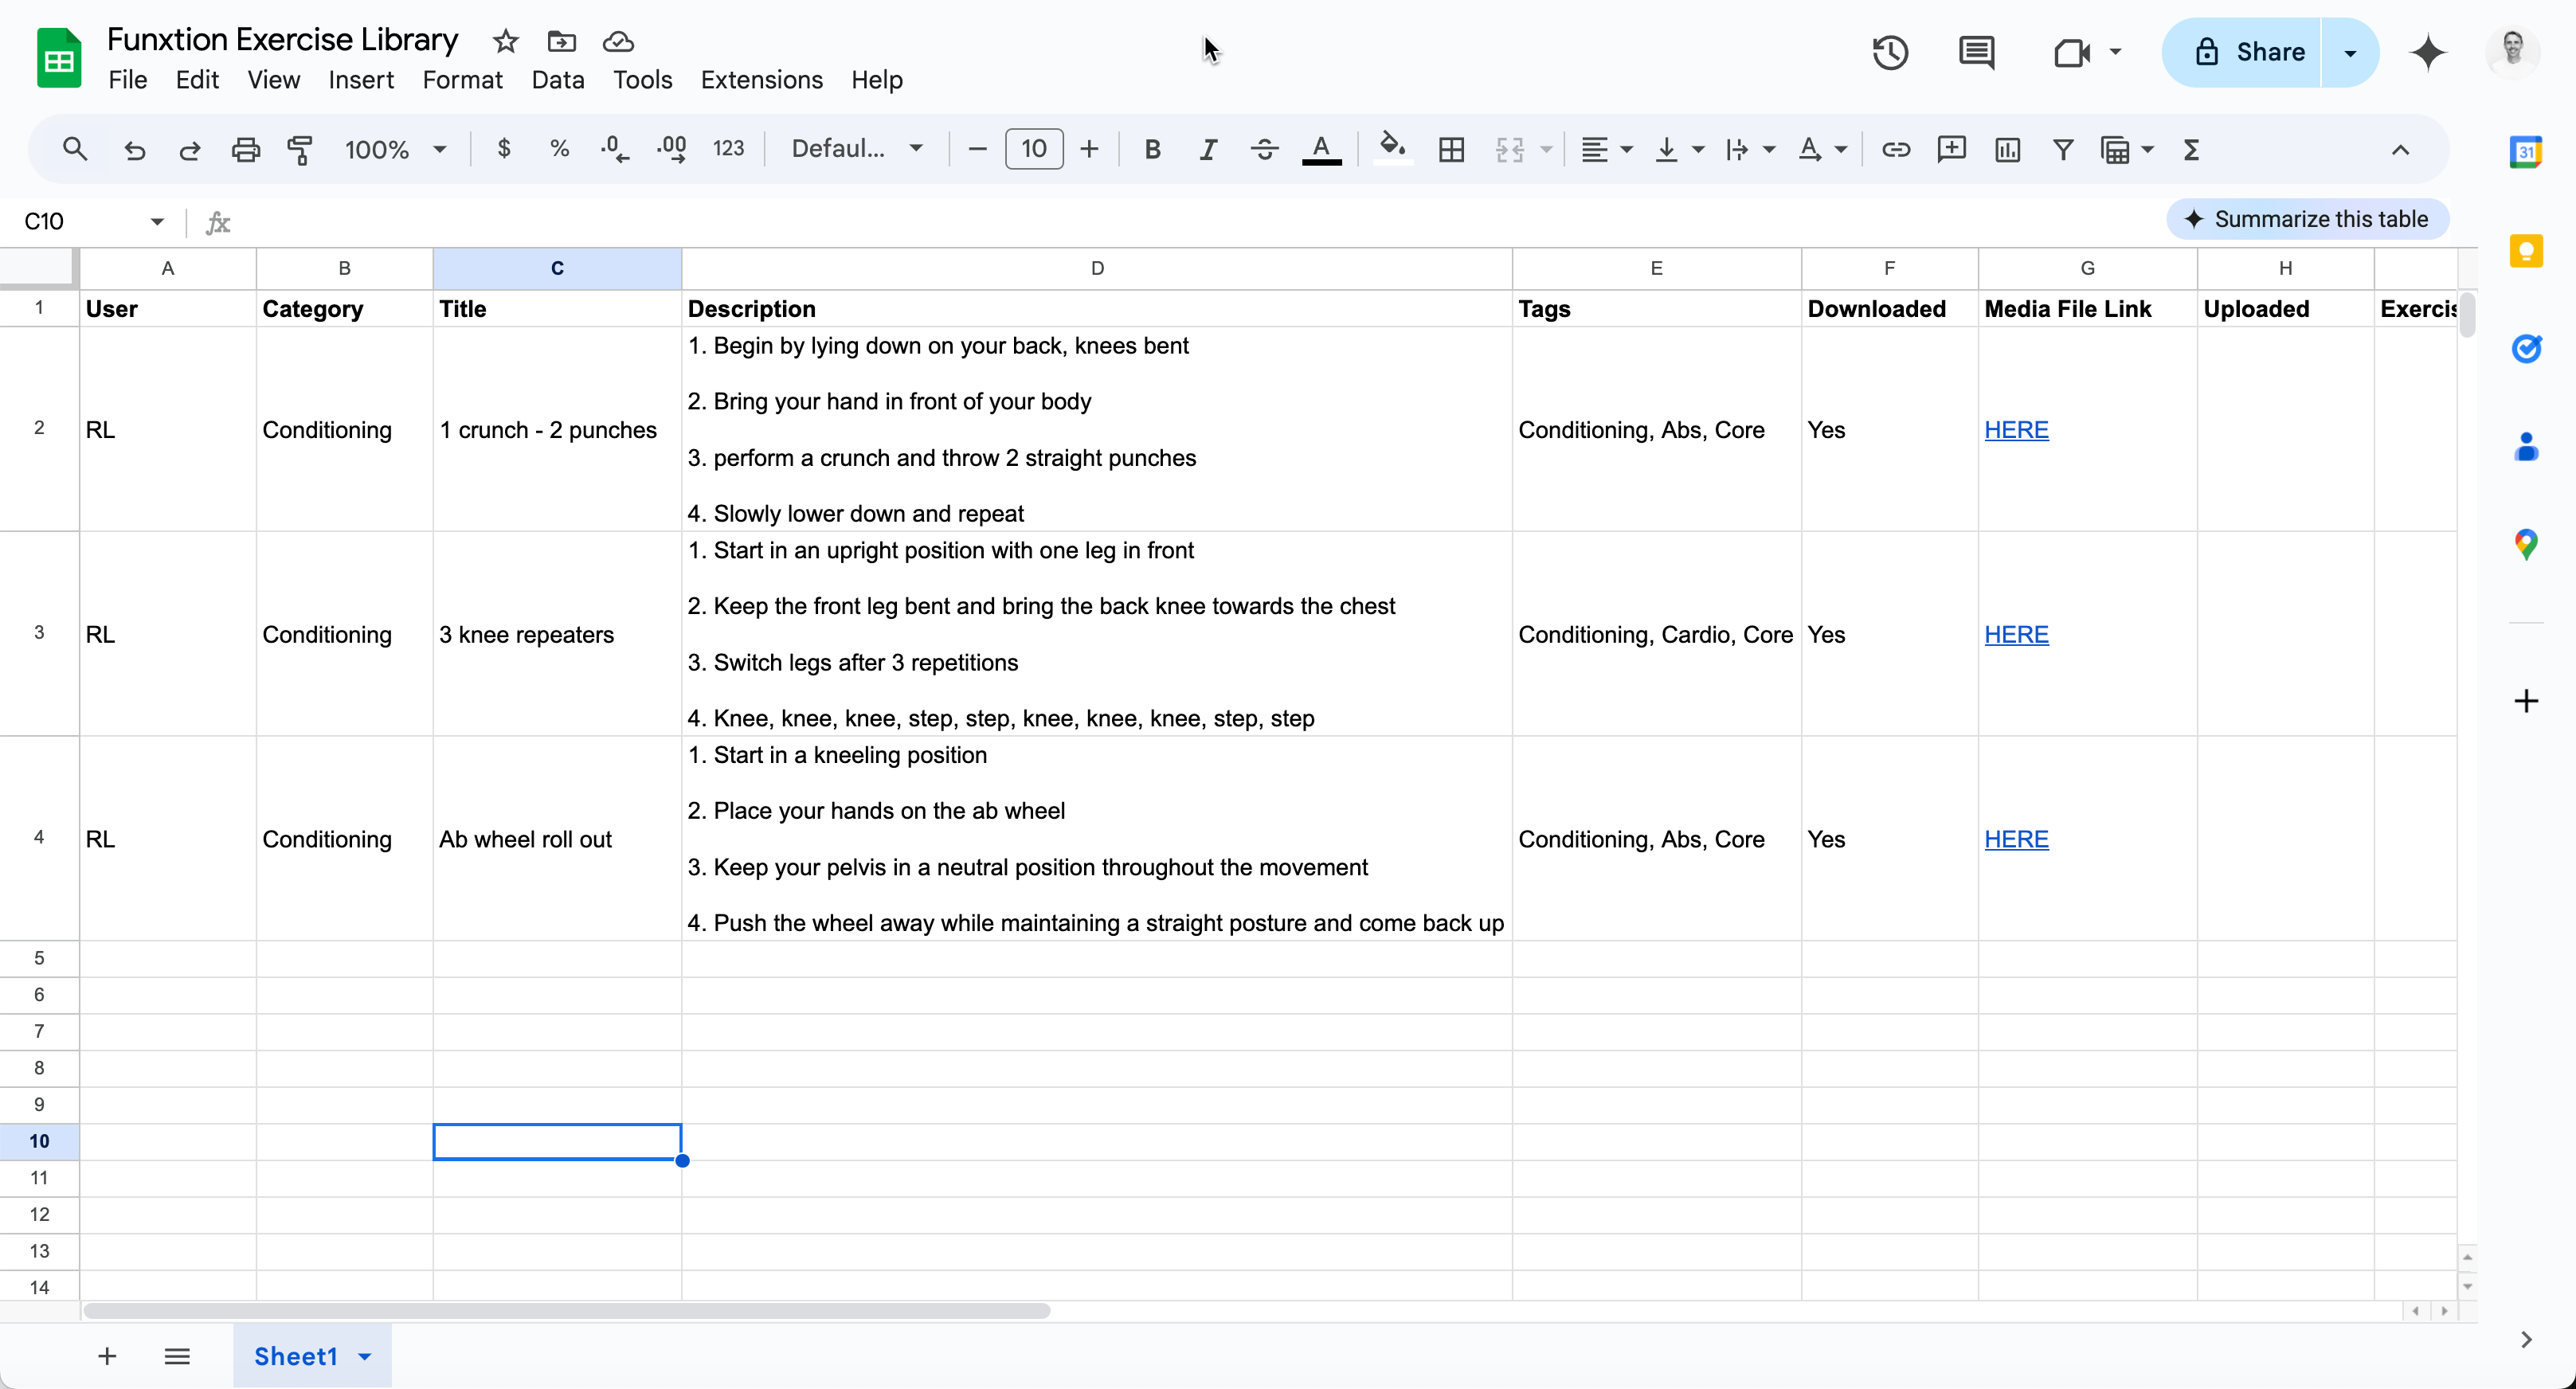Open the fill color bucket
The image size is (2576, 1389).
click(x=1392, y=148)
